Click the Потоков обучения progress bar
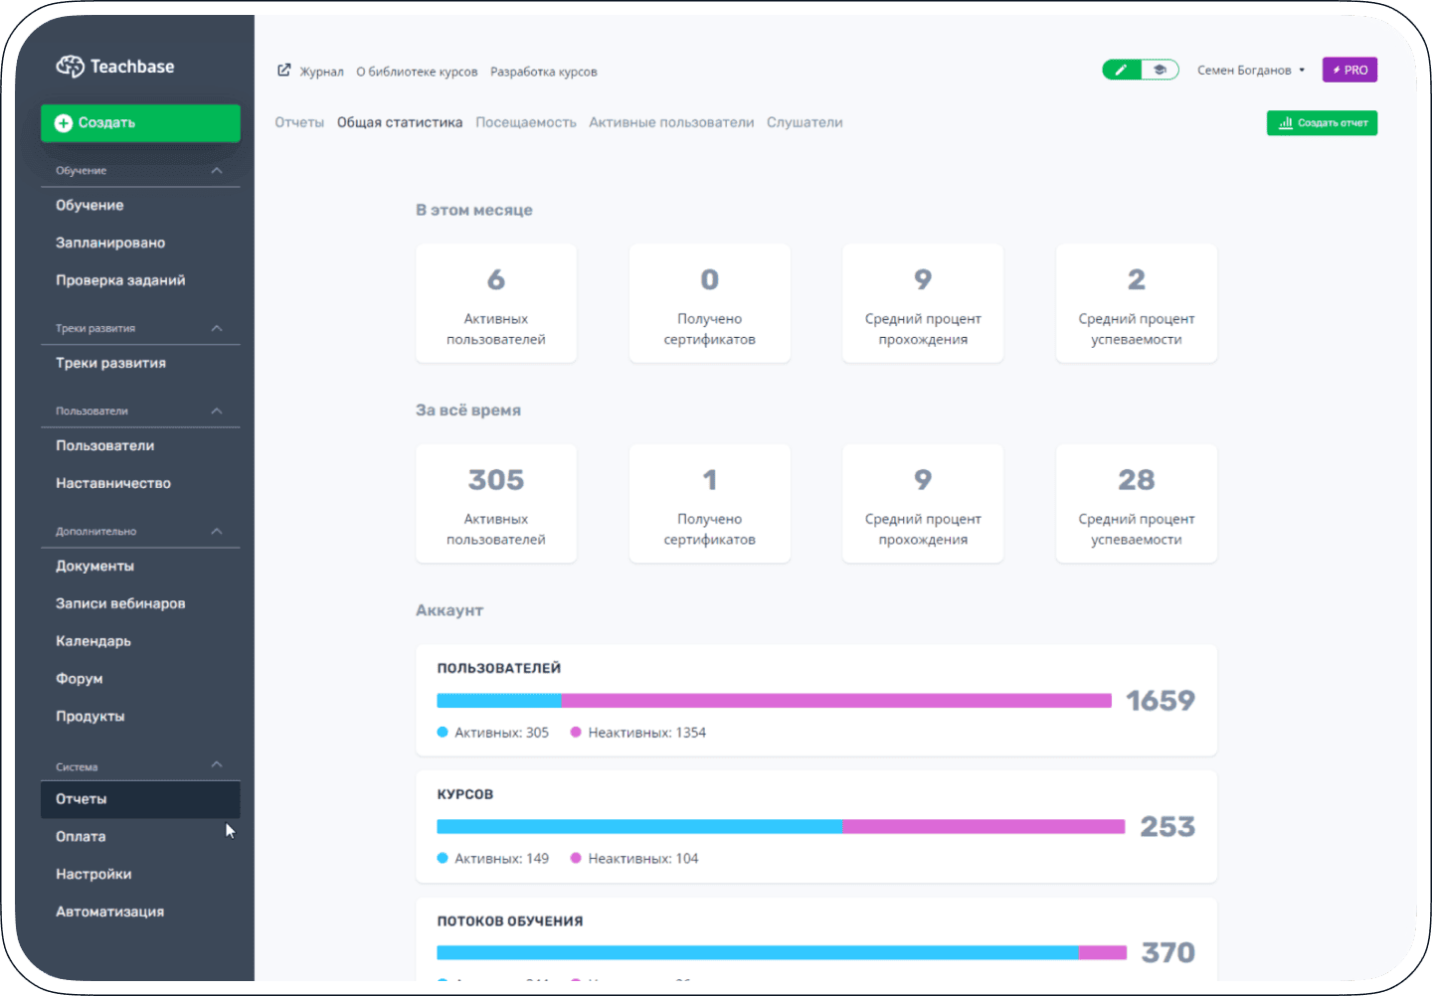Screen dimensions: 1432x996 tap(782, 952)
